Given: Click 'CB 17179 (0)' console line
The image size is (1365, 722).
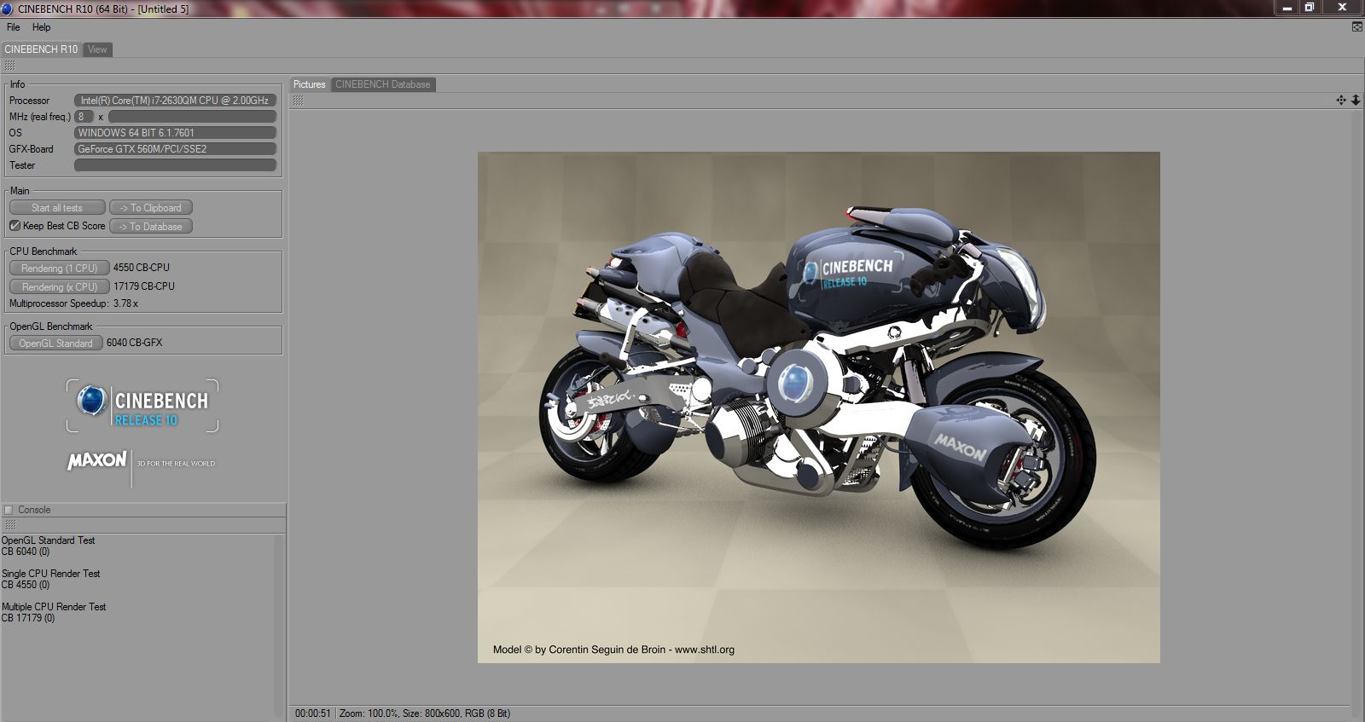Looking at the screenshot, I should point(28,618).
